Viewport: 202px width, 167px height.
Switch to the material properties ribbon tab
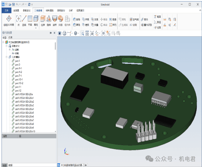pyautogui.click(x=50, y=11)
